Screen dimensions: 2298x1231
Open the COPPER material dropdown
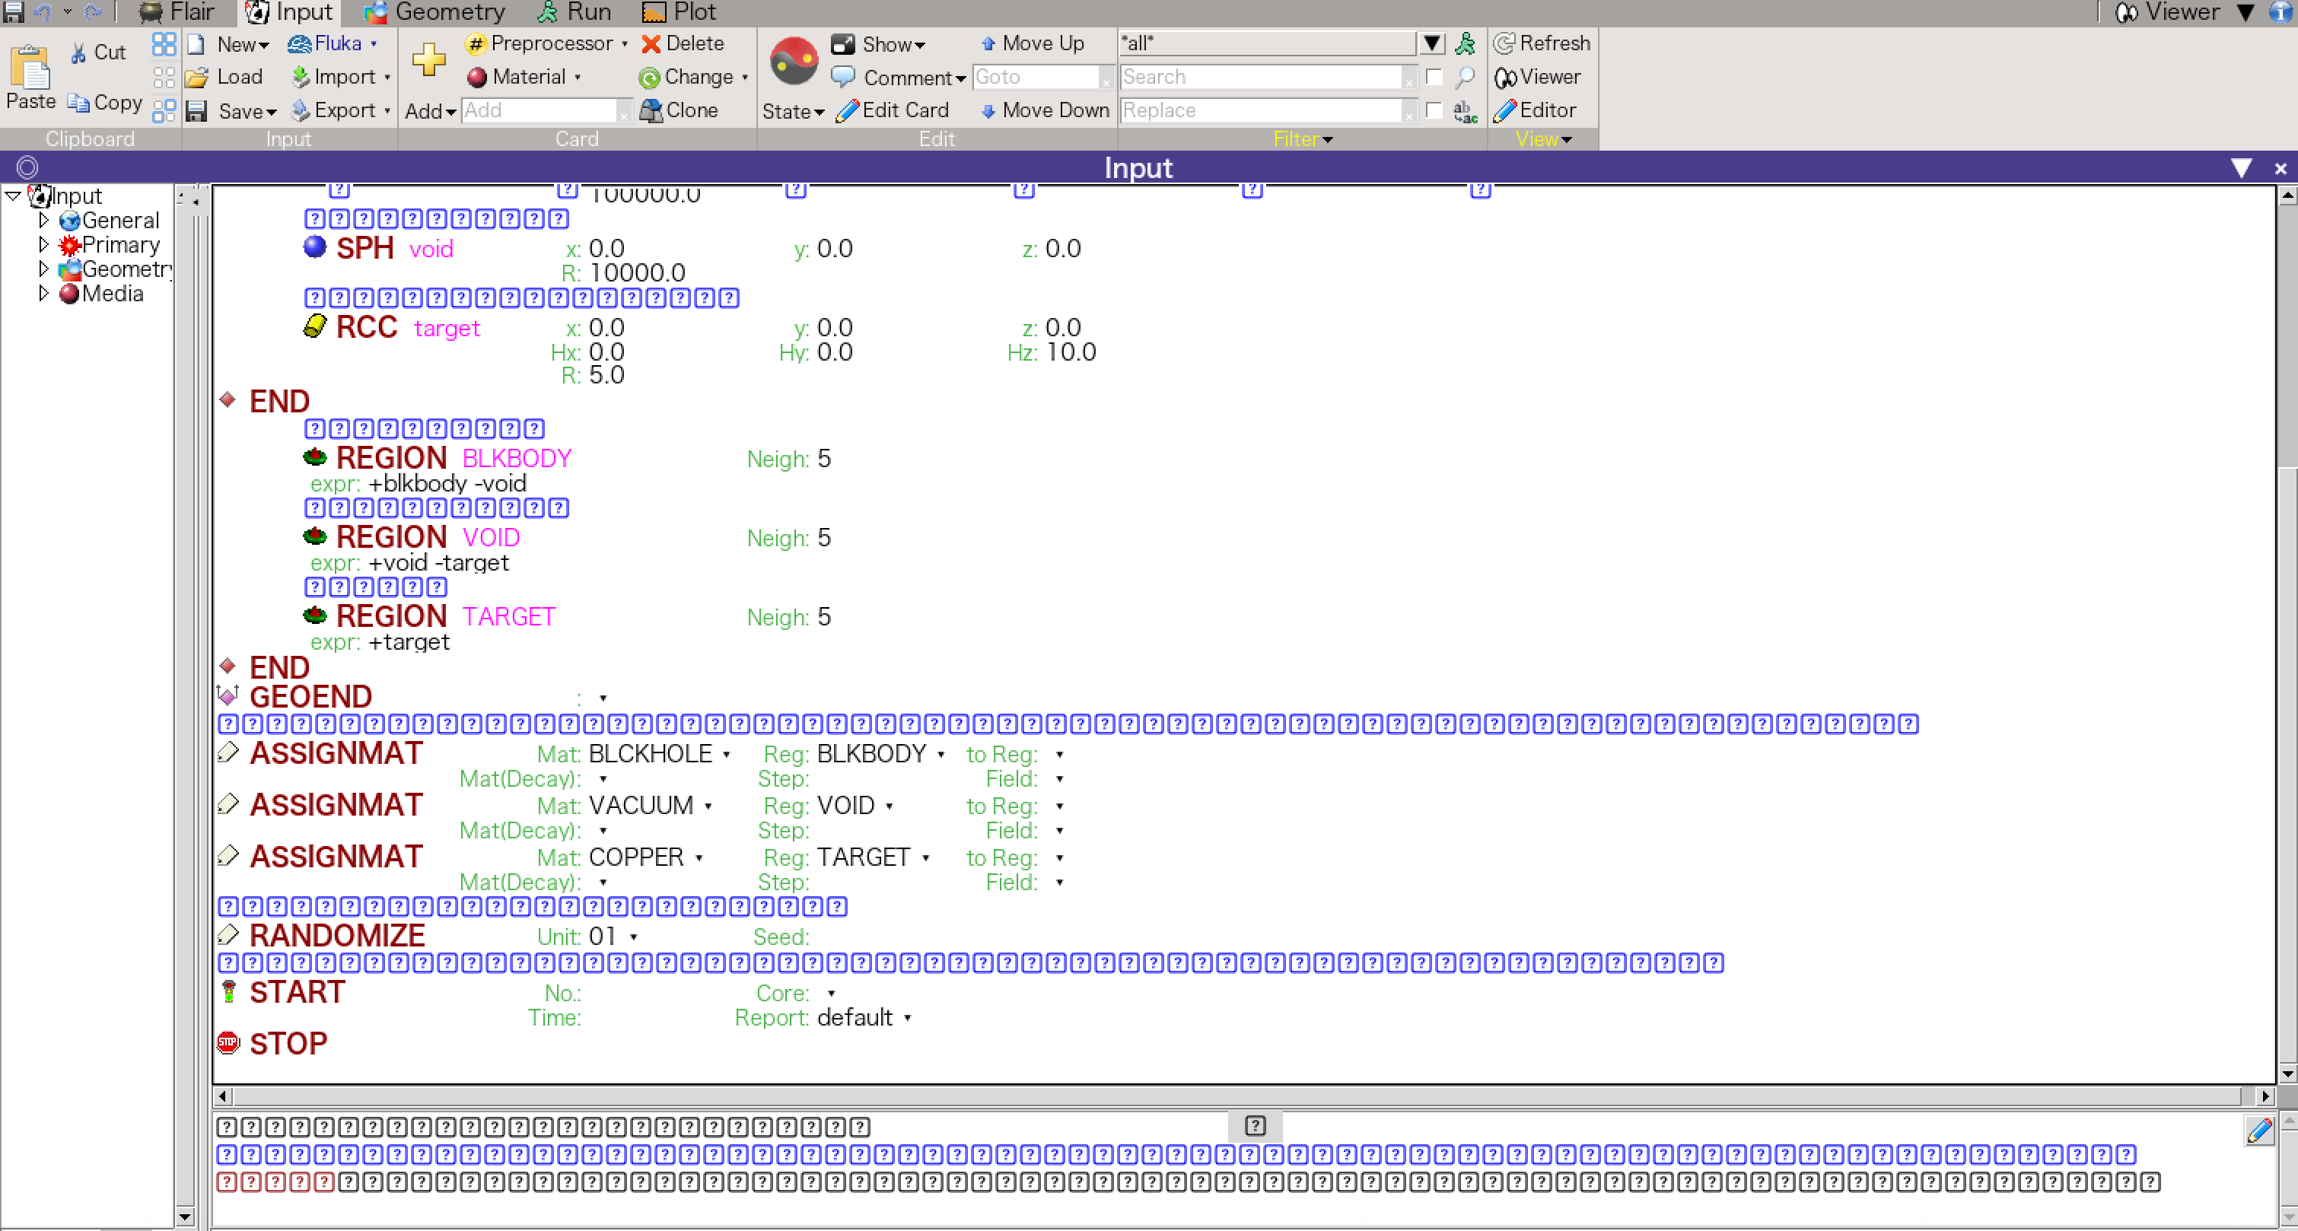point(699,857)
